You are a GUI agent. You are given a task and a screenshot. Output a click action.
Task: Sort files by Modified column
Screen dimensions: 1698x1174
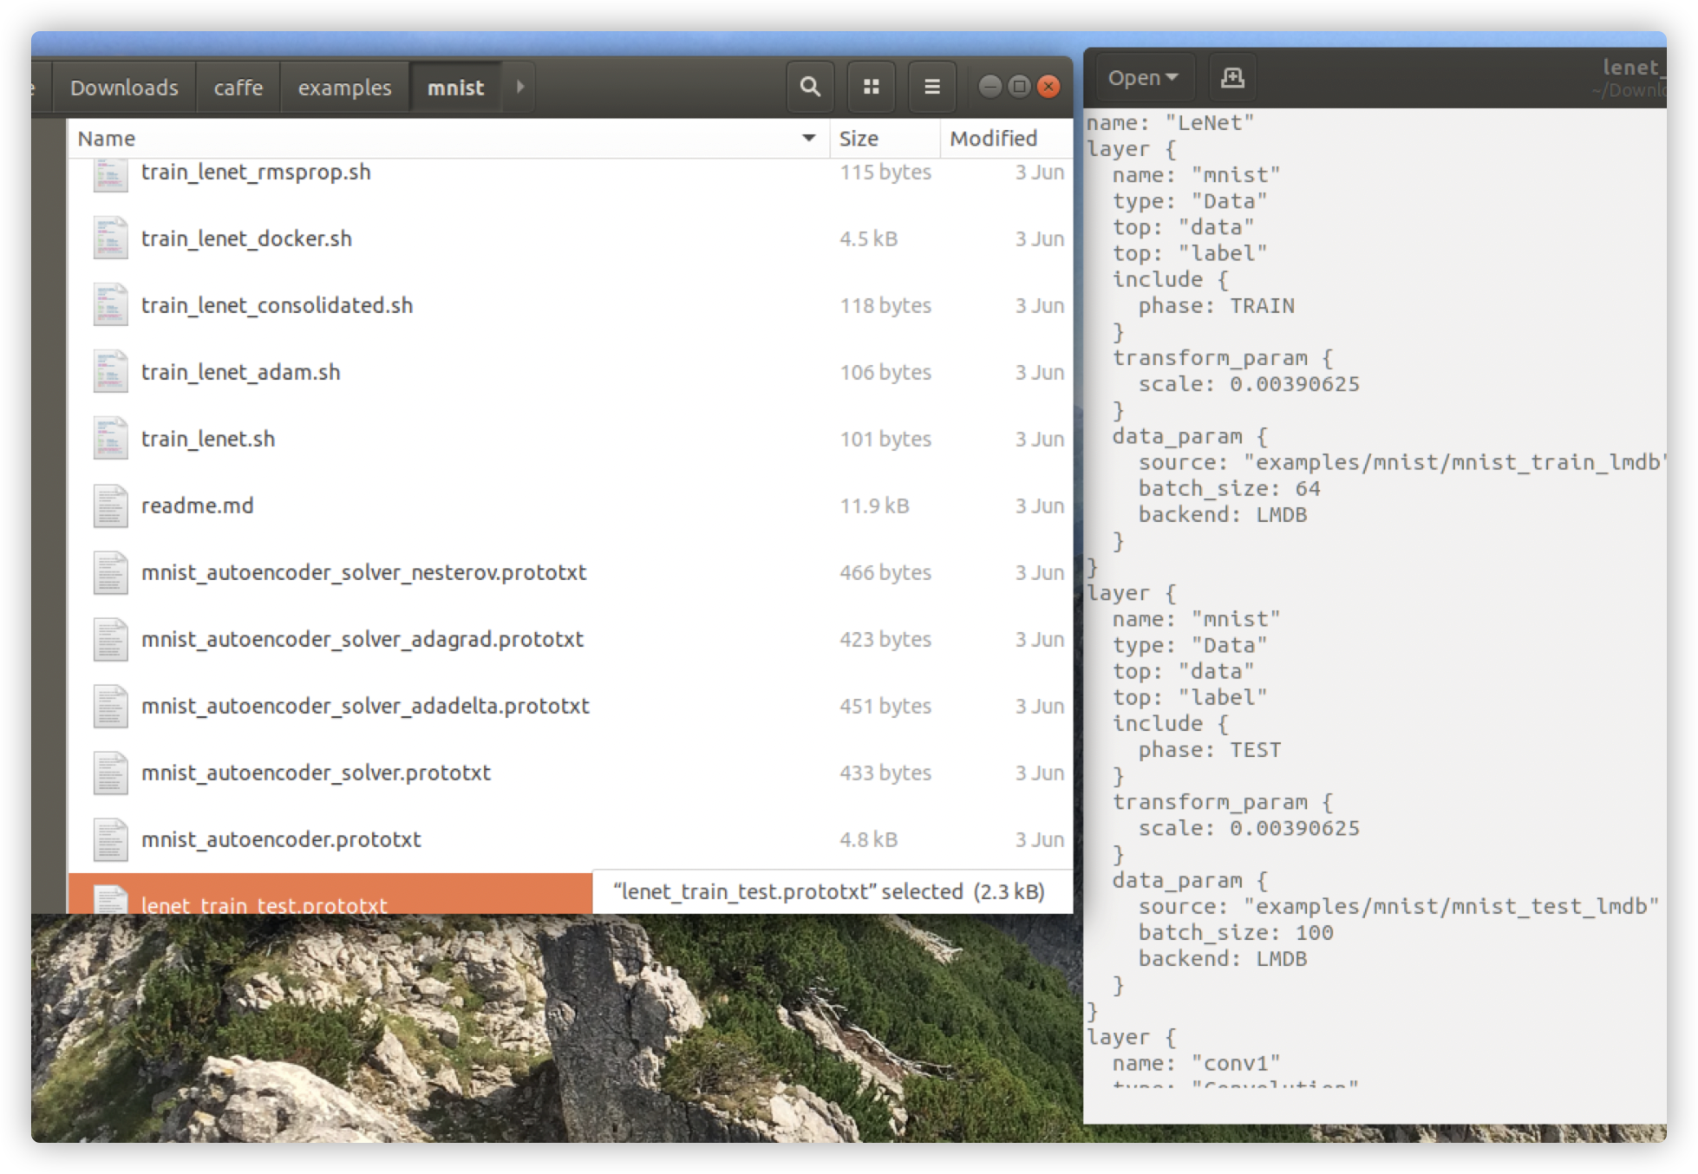click(x=993, y=139)
